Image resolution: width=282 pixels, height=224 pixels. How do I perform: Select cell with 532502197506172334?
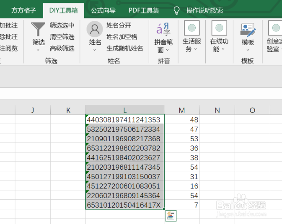(125, 129)
